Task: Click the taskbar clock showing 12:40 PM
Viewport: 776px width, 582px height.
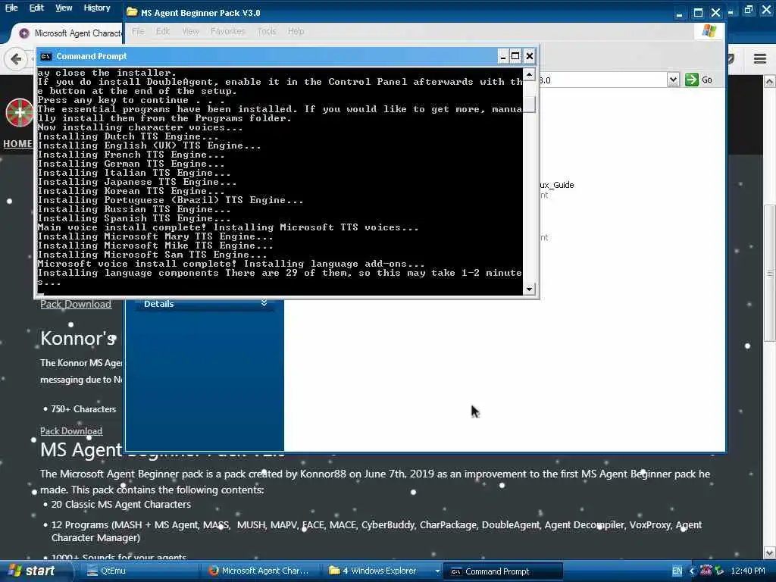Action: coord(748,571)
